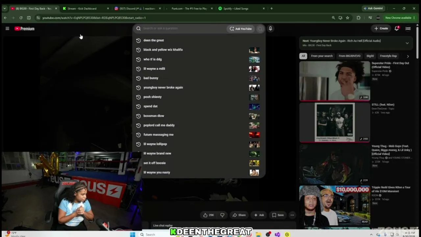Screen dimensions: 421x237
Task: Choose the who tf is ddg suggestion
Action: [199, 60]
